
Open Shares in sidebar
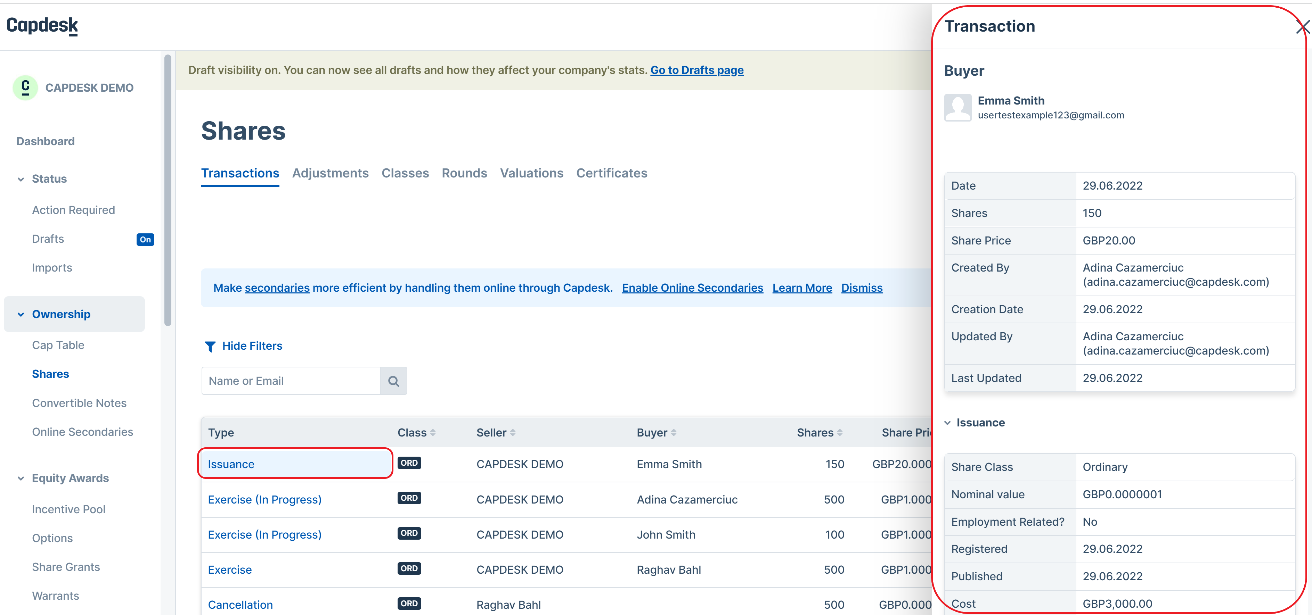point(50,374)
